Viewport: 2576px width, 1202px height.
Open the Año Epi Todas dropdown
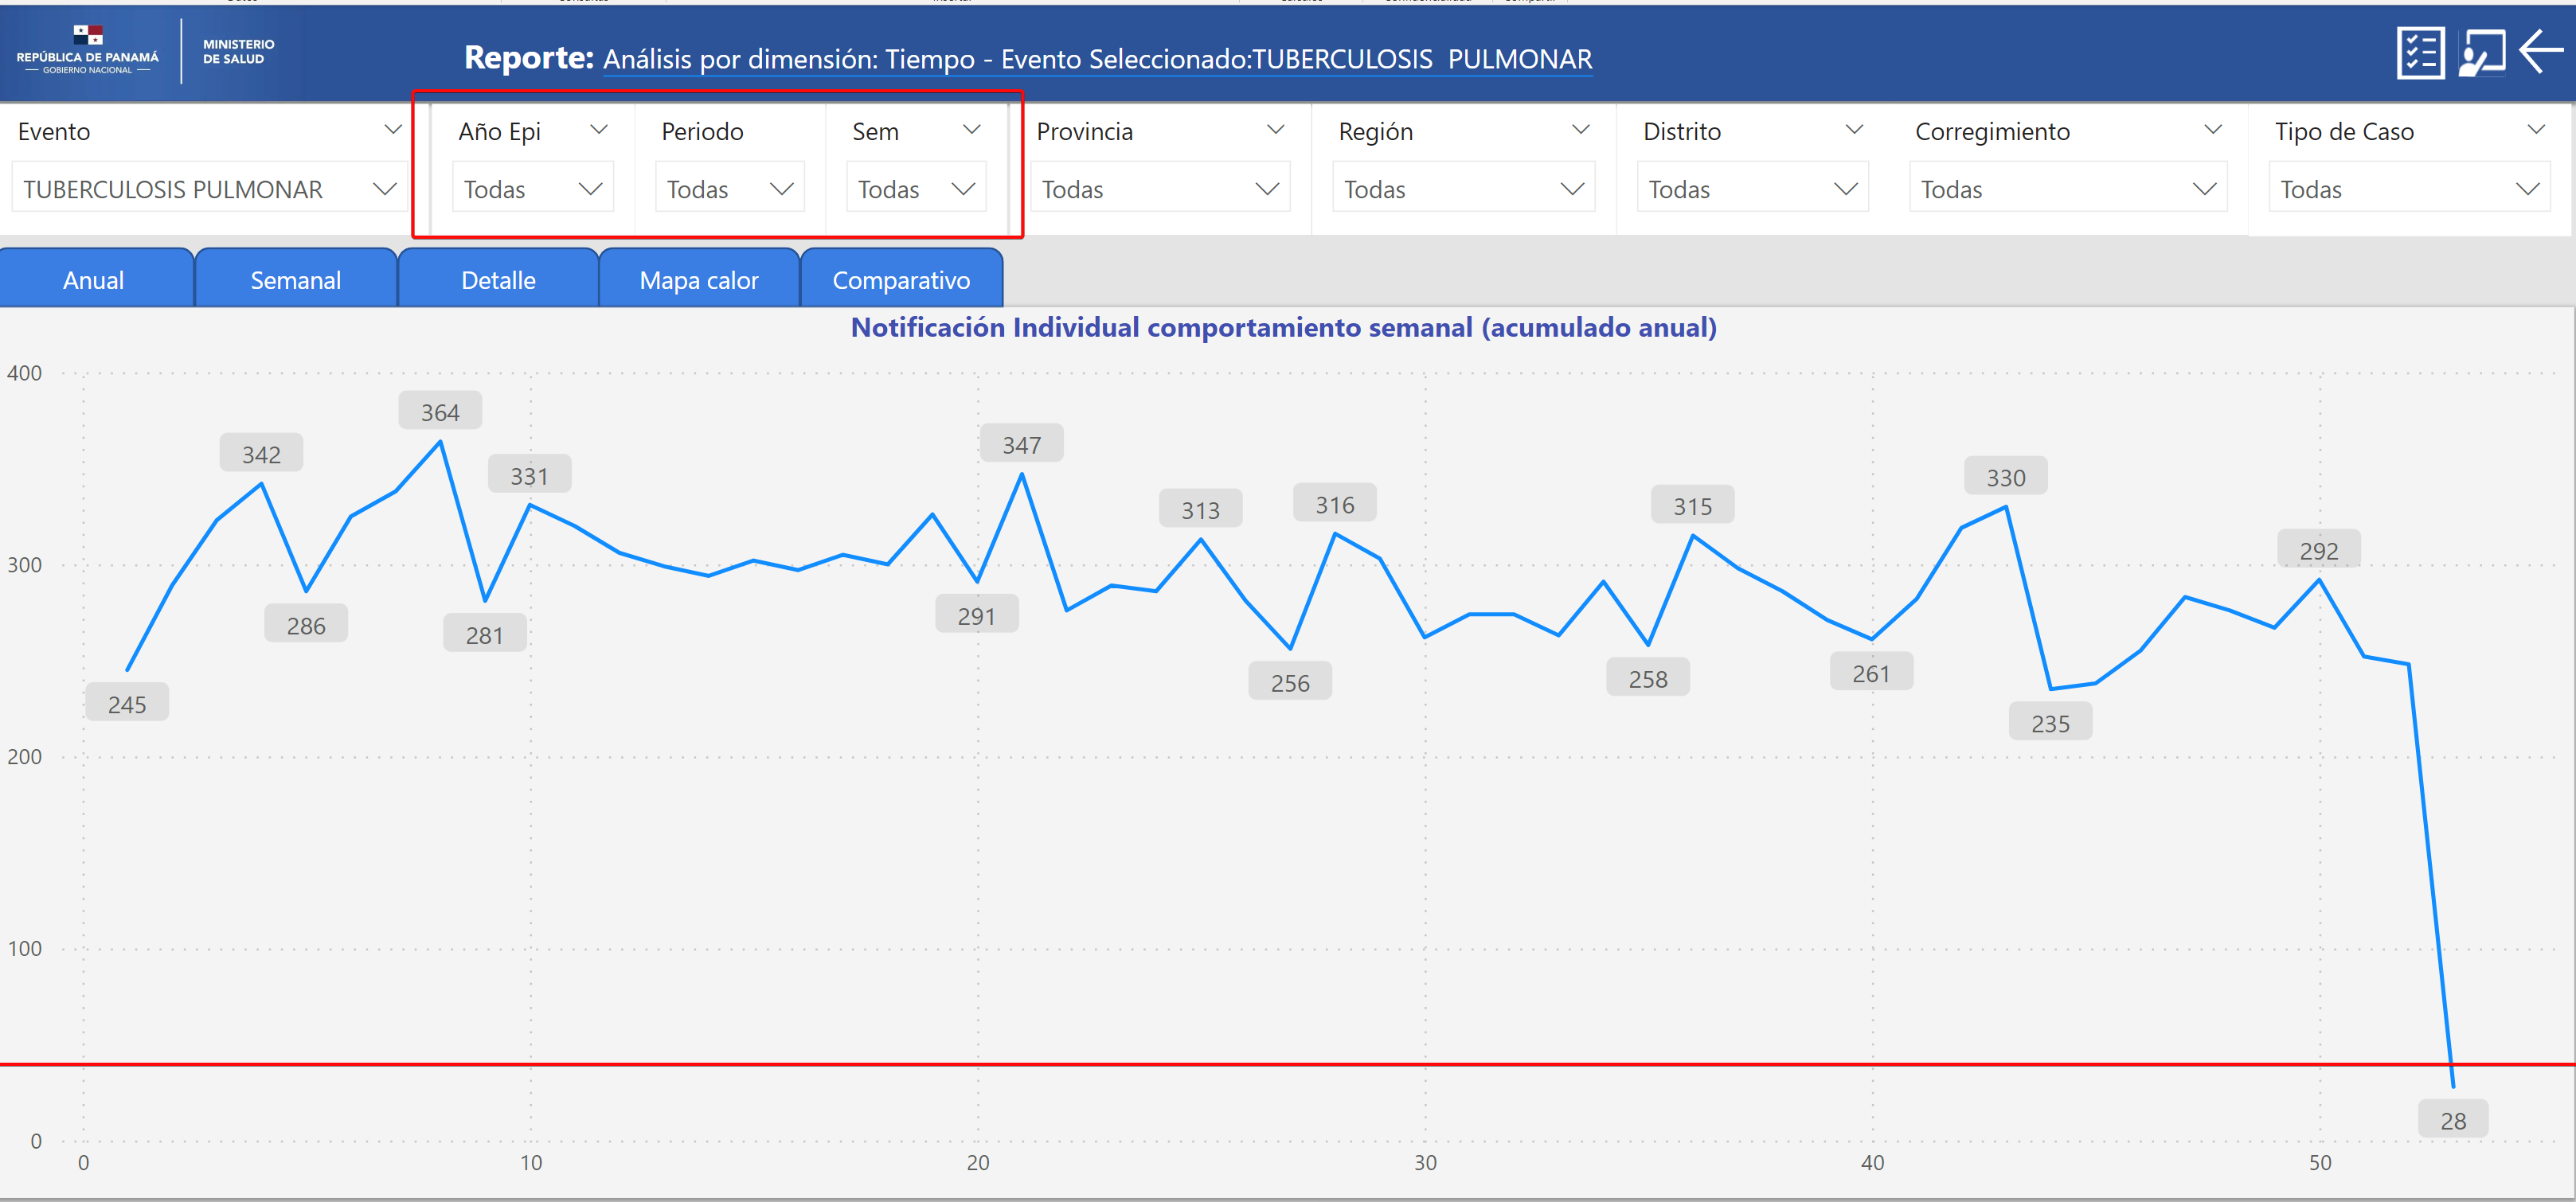click(x=533, y=189)
